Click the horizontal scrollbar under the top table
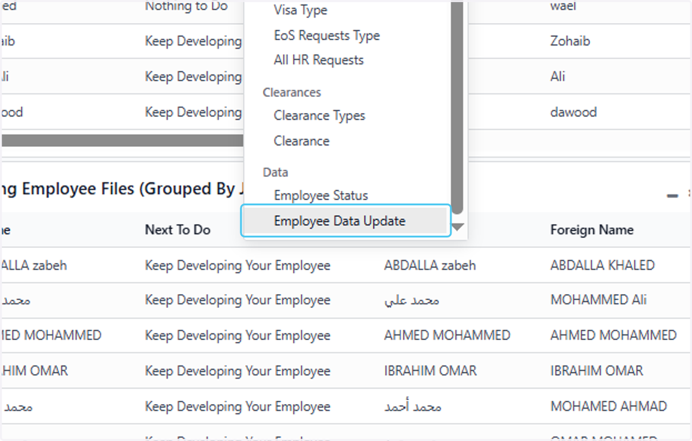692x441 pixels. coord(122,140)
